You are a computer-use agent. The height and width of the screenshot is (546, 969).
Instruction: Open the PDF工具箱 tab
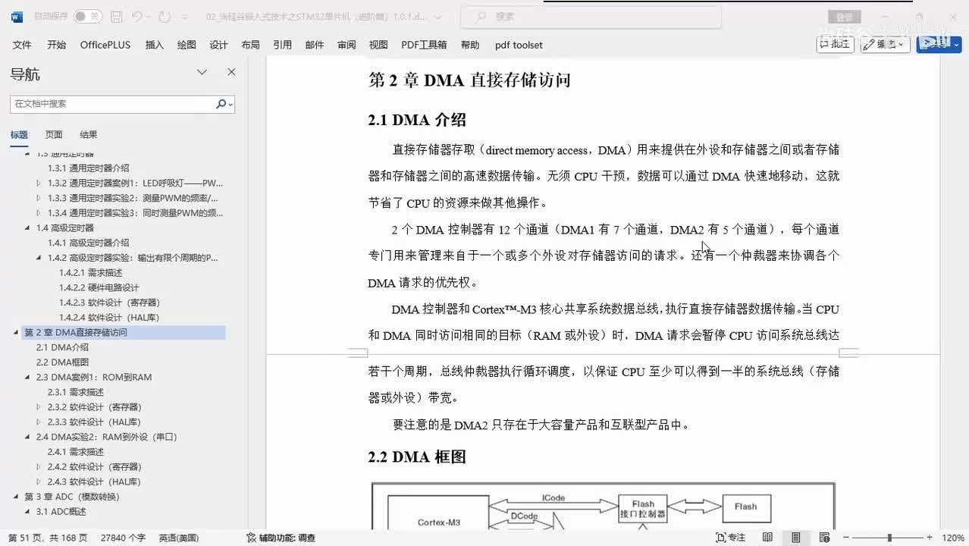[x=424, y=45]
